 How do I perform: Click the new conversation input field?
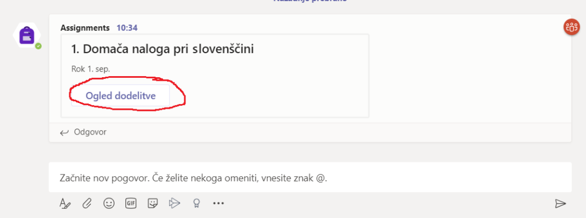(x=310, y=177)
